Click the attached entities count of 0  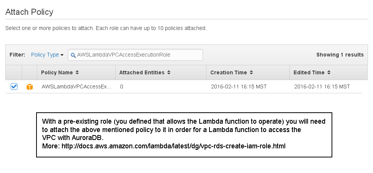[122, 86]
